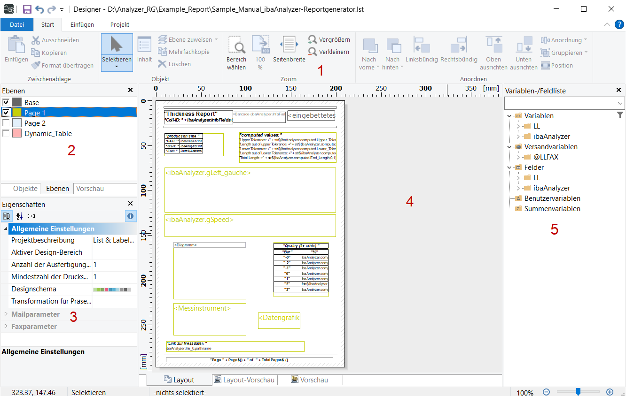Enable the Page 2 layer checkbox
626x396 pixels.
[6, 123]
